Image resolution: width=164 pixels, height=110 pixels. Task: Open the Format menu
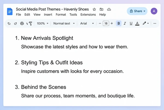61,15
